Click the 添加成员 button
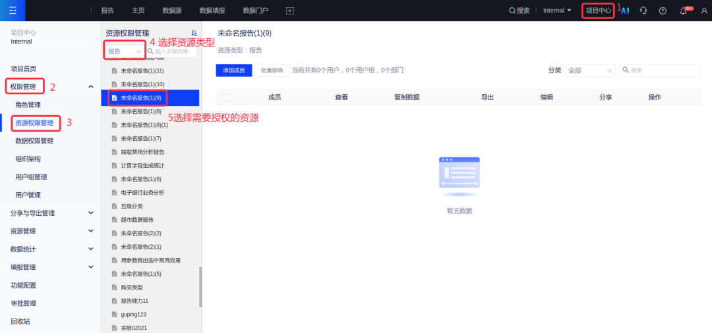 [x=233, y=70]
